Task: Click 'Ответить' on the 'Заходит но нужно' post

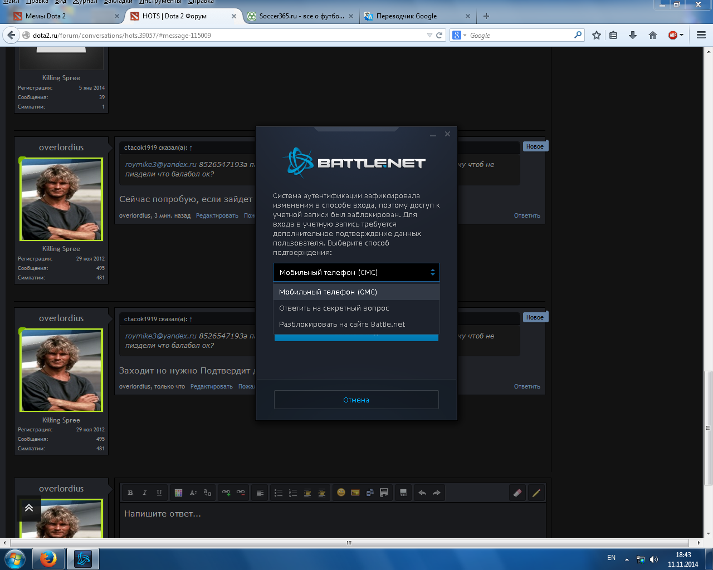Action: (x=527, y=386)
